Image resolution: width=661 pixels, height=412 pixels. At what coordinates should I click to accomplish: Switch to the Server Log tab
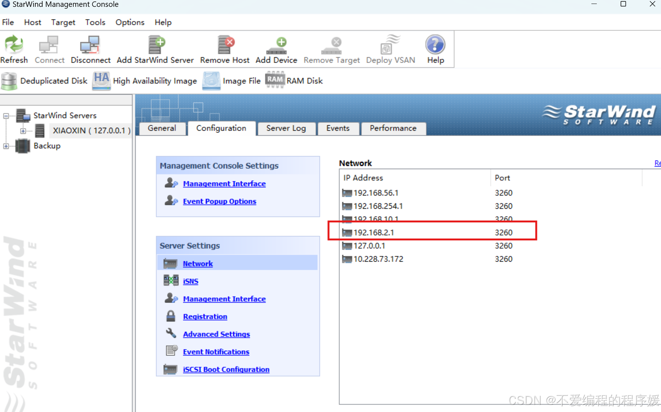pos(286,128)
